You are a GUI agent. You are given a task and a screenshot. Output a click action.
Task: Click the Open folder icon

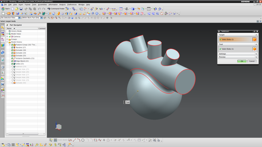pyautogui.click(x=17, y=9)
